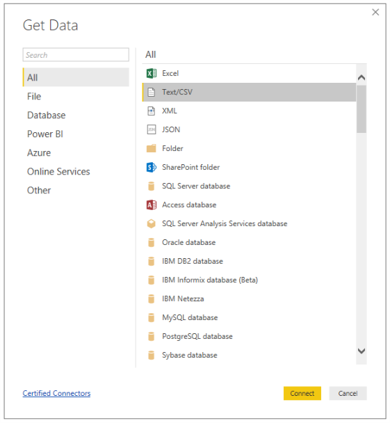Click the Excel connector icon

coord(151,73)
